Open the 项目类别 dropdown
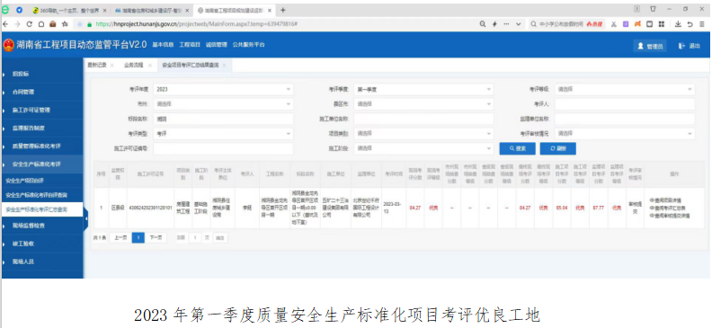 click(423, 133)
